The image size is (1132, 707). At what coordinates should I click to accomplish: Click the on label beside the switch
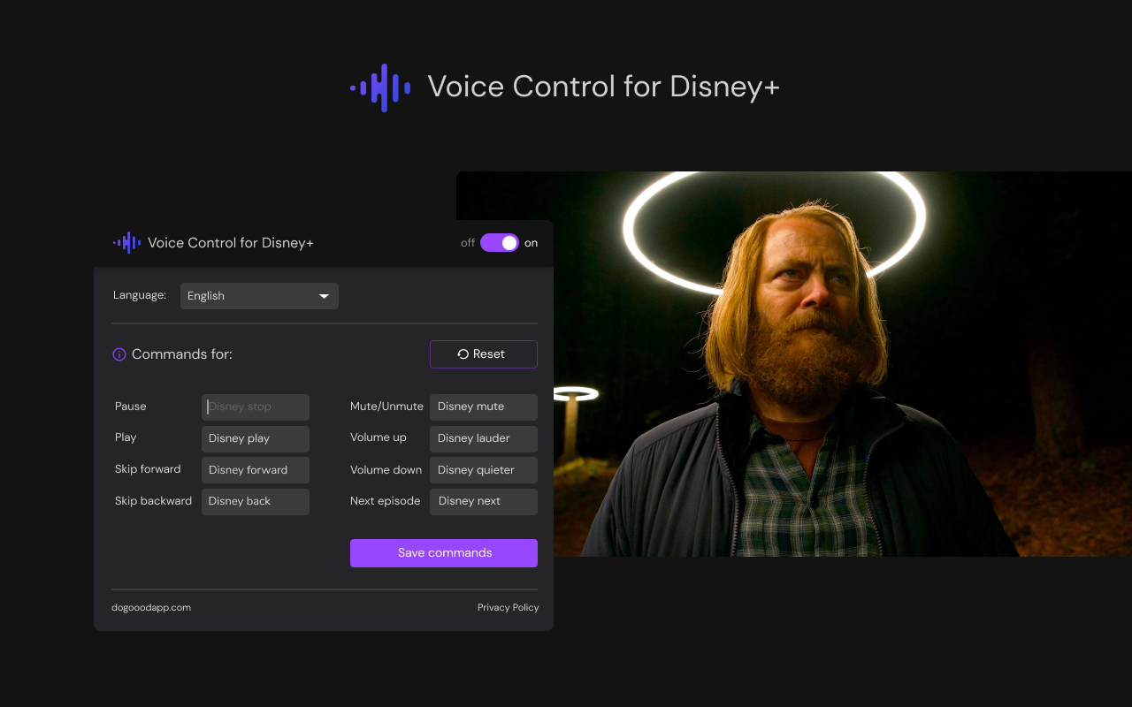coord(531,243)
